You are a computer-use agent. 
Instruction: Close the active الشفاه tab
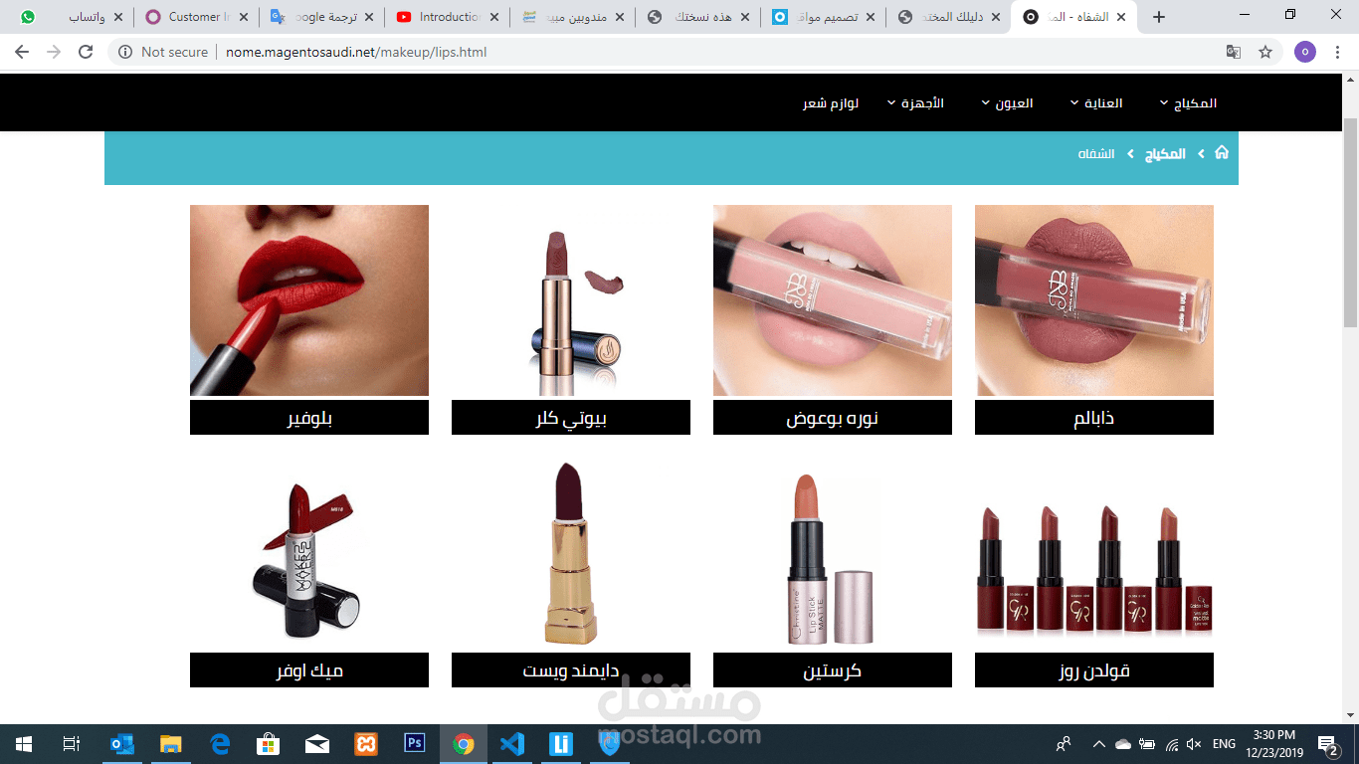(1121, 17)
